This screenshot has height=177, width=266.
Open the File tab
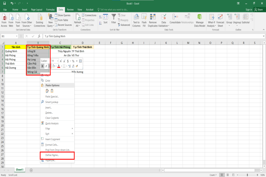click(5, 10)
